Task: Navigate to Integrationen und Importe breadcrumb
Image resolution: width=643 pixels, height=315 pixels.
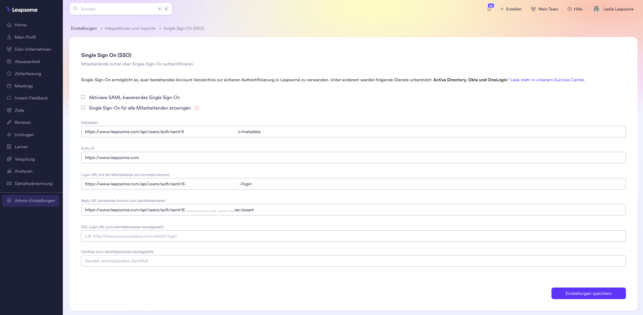Action: 130,28
